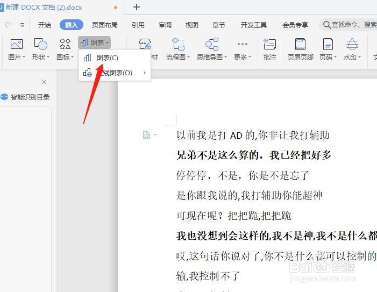377x292 pixels.
Task: Click the Shapes icon
Action: [41, 44]
